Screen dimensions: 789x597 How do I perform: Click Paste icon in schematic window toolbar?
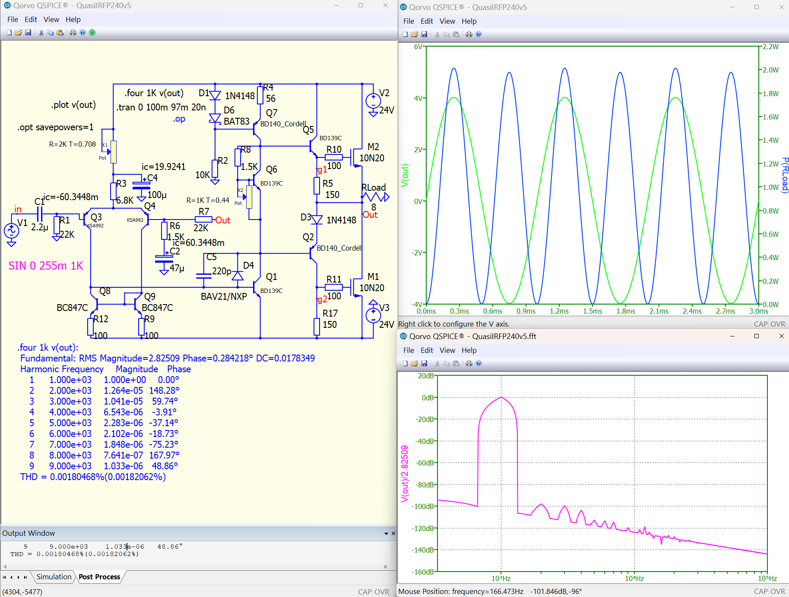point(60,32)
